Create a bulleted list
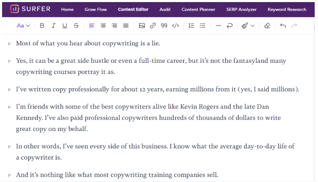The height and width of the screenshot is (182, 318). click(203, 26)
